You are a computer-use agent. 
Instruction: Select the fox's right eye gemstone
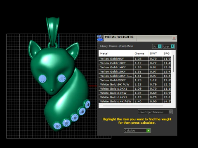tap(61, 78)
